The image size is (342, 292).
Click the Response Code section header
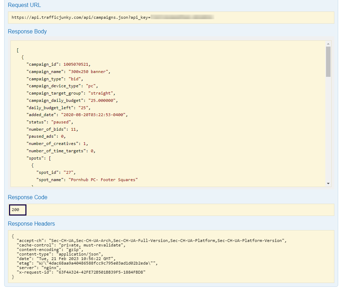tap(27, 197)
